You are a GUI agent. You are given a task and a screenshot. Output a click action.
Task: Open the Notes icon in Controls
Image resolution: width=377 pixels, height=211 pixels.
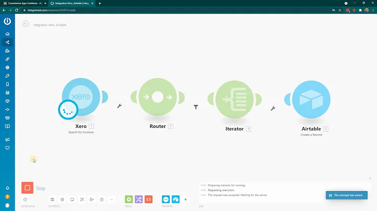(x=72, y=200)
